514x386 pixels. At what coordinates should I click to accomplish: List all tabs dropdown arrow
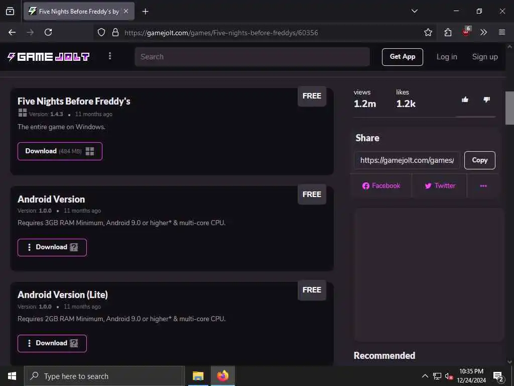(x=414, y=11)
